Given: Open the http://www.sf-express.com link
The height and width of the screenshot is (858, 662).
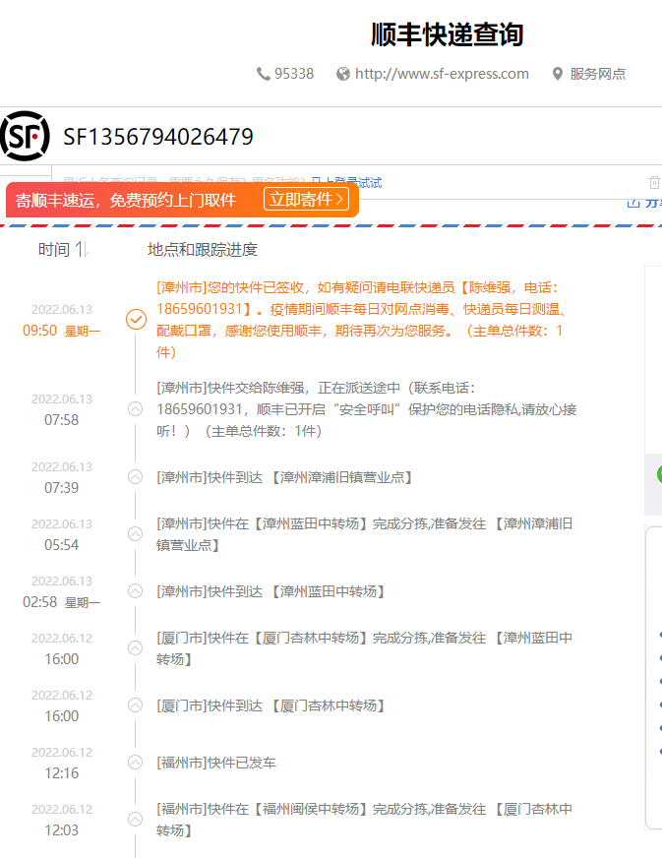Looking at the screenshot, I should pyautogui.click(x=442, y=74).
